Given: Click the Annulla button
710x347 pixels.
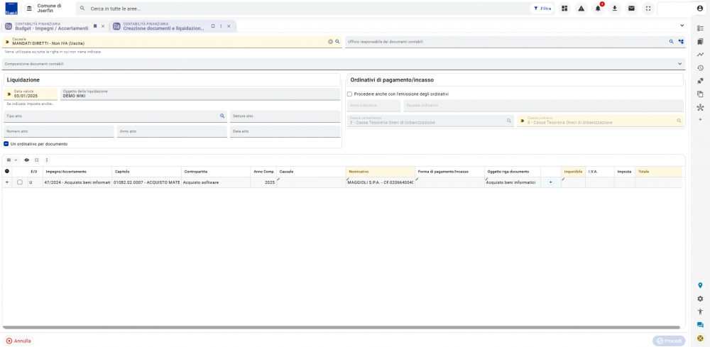Looking at the screenshot, I should [x=18, y=341].
